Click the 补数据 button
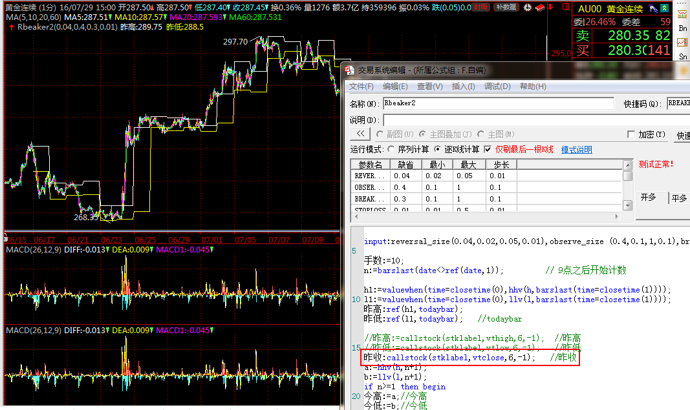Screen dimensions: 690x410 pos(506,7)
